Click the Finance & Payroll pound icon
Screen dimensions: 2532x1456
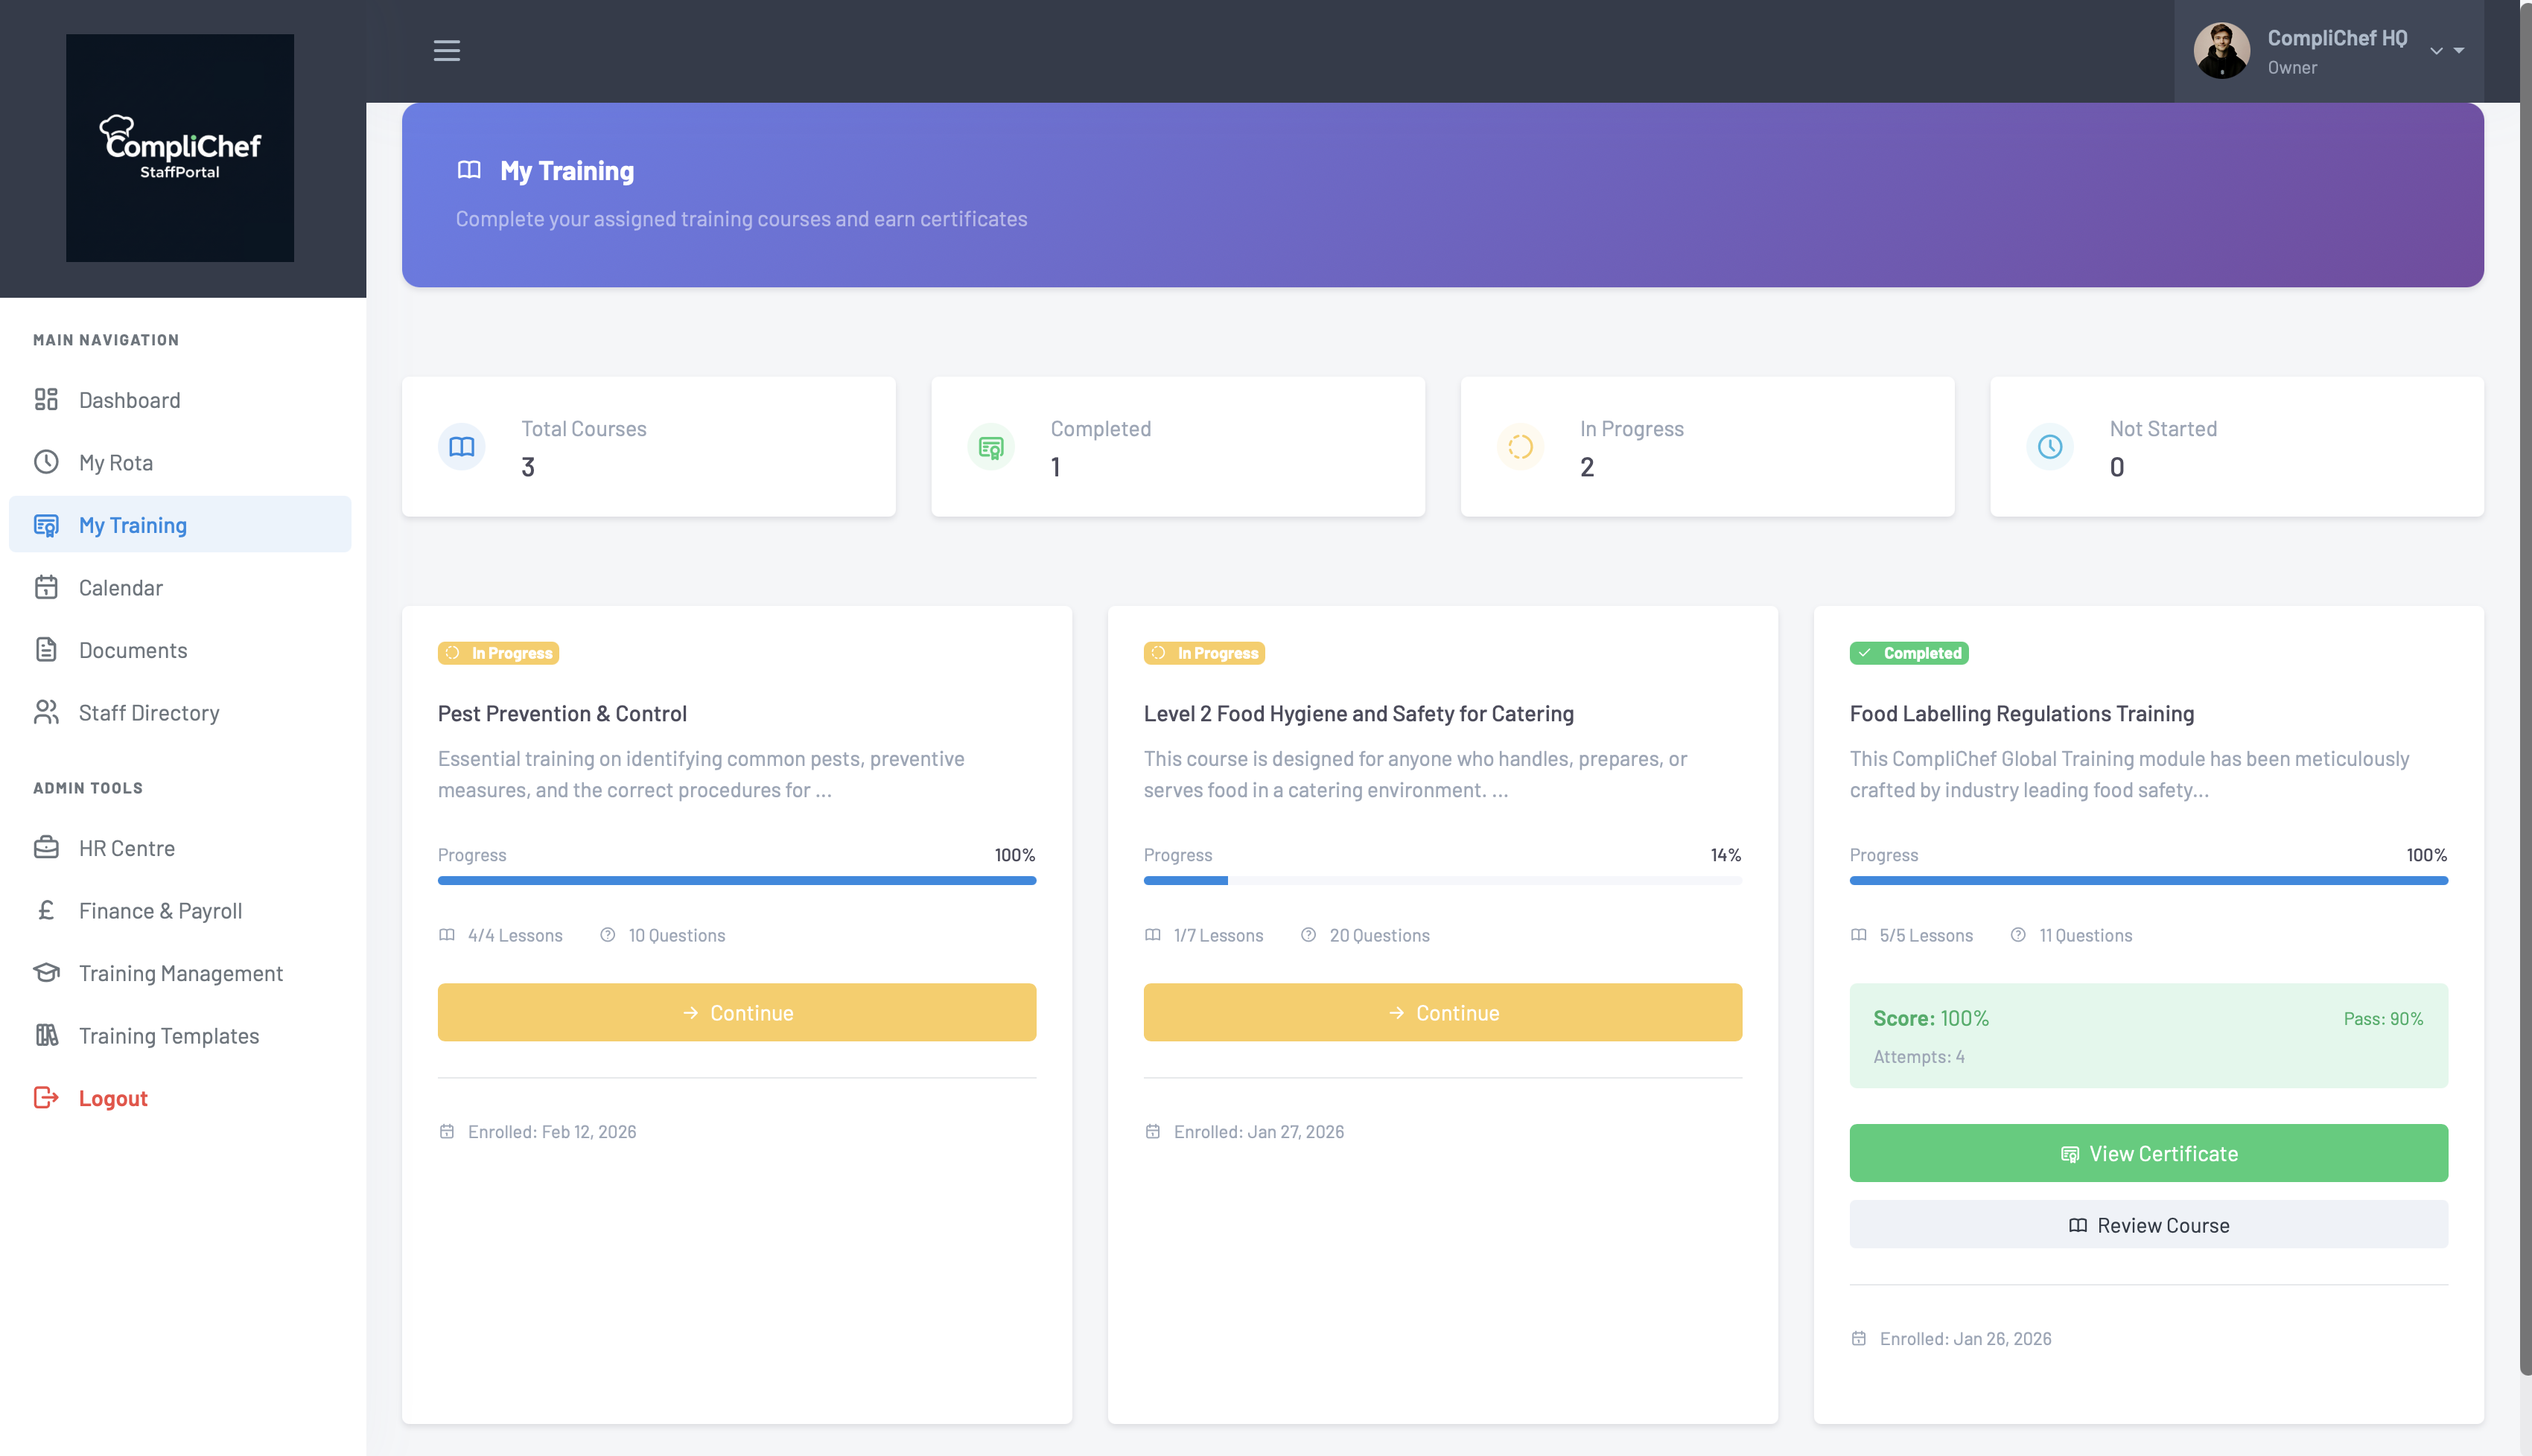coord(46,910)
